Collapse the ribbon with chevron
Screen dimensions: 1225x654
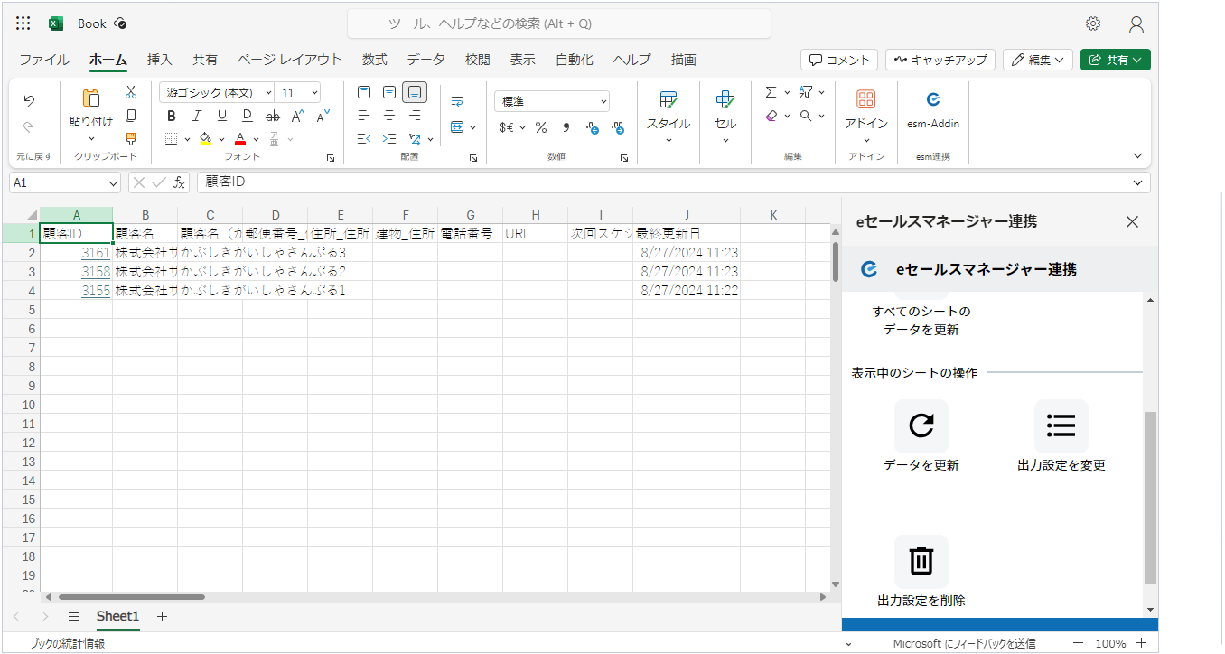(x=1137, y=155)
